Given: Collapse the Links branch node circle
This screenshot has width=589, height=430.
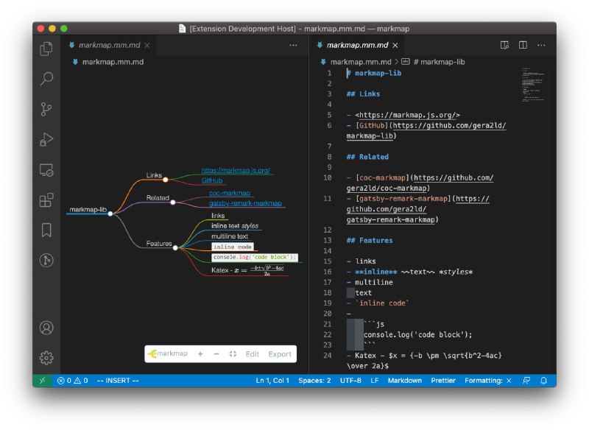Looking at the screenshot, I should click(x=165, y=178).
